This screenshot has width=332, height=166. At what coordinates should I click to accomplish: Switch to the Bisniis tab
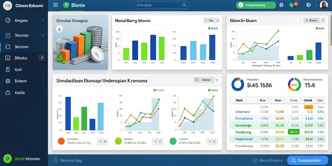click(x=74, y=5)
